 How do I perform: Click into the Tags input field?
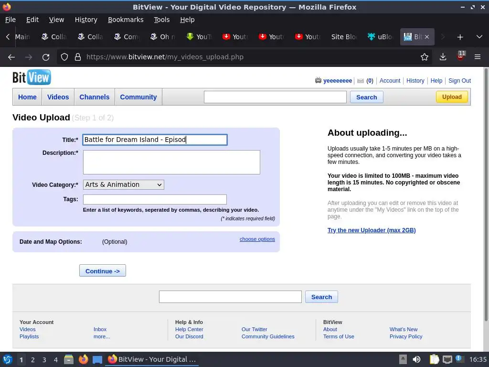pyautogui.click(x=155, y=199)
